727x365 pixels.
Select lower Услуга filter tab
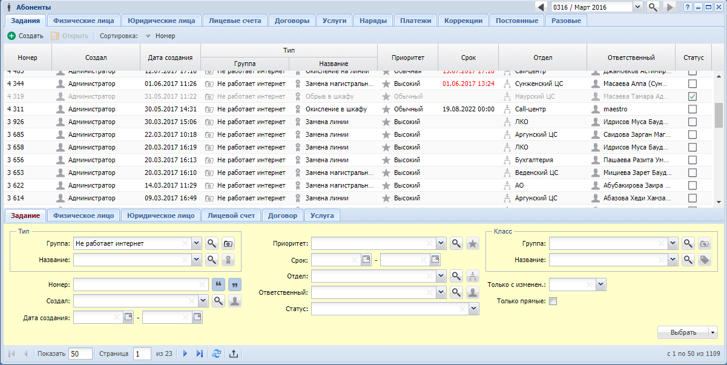(322, 215)
